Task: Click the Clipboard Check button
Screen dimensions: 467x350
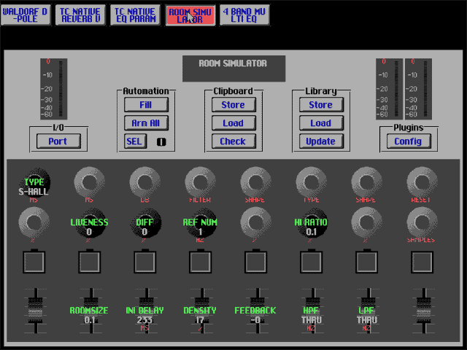Action: tap(233, 141)
